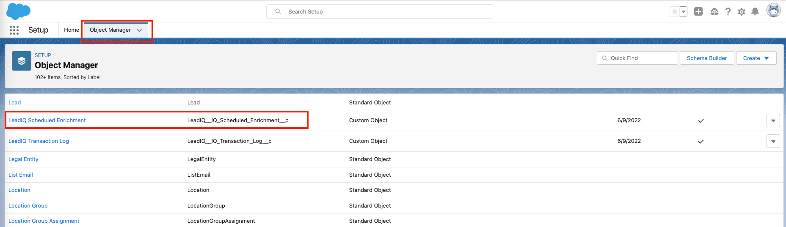Open the Trailhead guidance icon

tap(714, 12)
